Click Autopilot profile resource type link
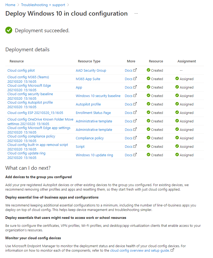The height and width of the screenshot is (258, 213). 88,104
